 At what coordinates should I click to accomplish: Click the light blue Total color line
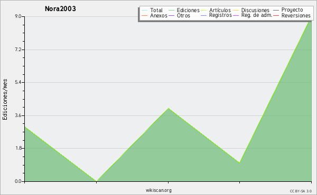pos(145,10)
